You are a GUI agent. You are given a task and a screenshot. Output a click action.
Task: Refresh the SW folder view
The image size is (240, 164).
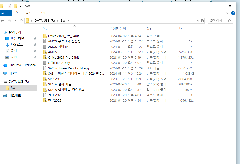click(x=203, y=21)
